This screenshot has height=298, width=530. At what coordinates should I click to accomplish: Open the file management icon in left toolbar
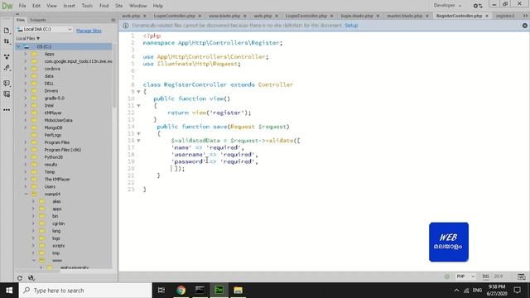[x=7, y=31]
